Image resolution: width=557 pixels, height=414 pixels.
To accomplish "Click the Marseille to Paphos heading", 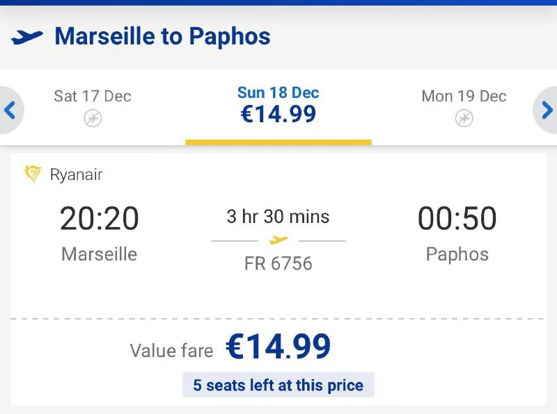I will click(162, 36).
